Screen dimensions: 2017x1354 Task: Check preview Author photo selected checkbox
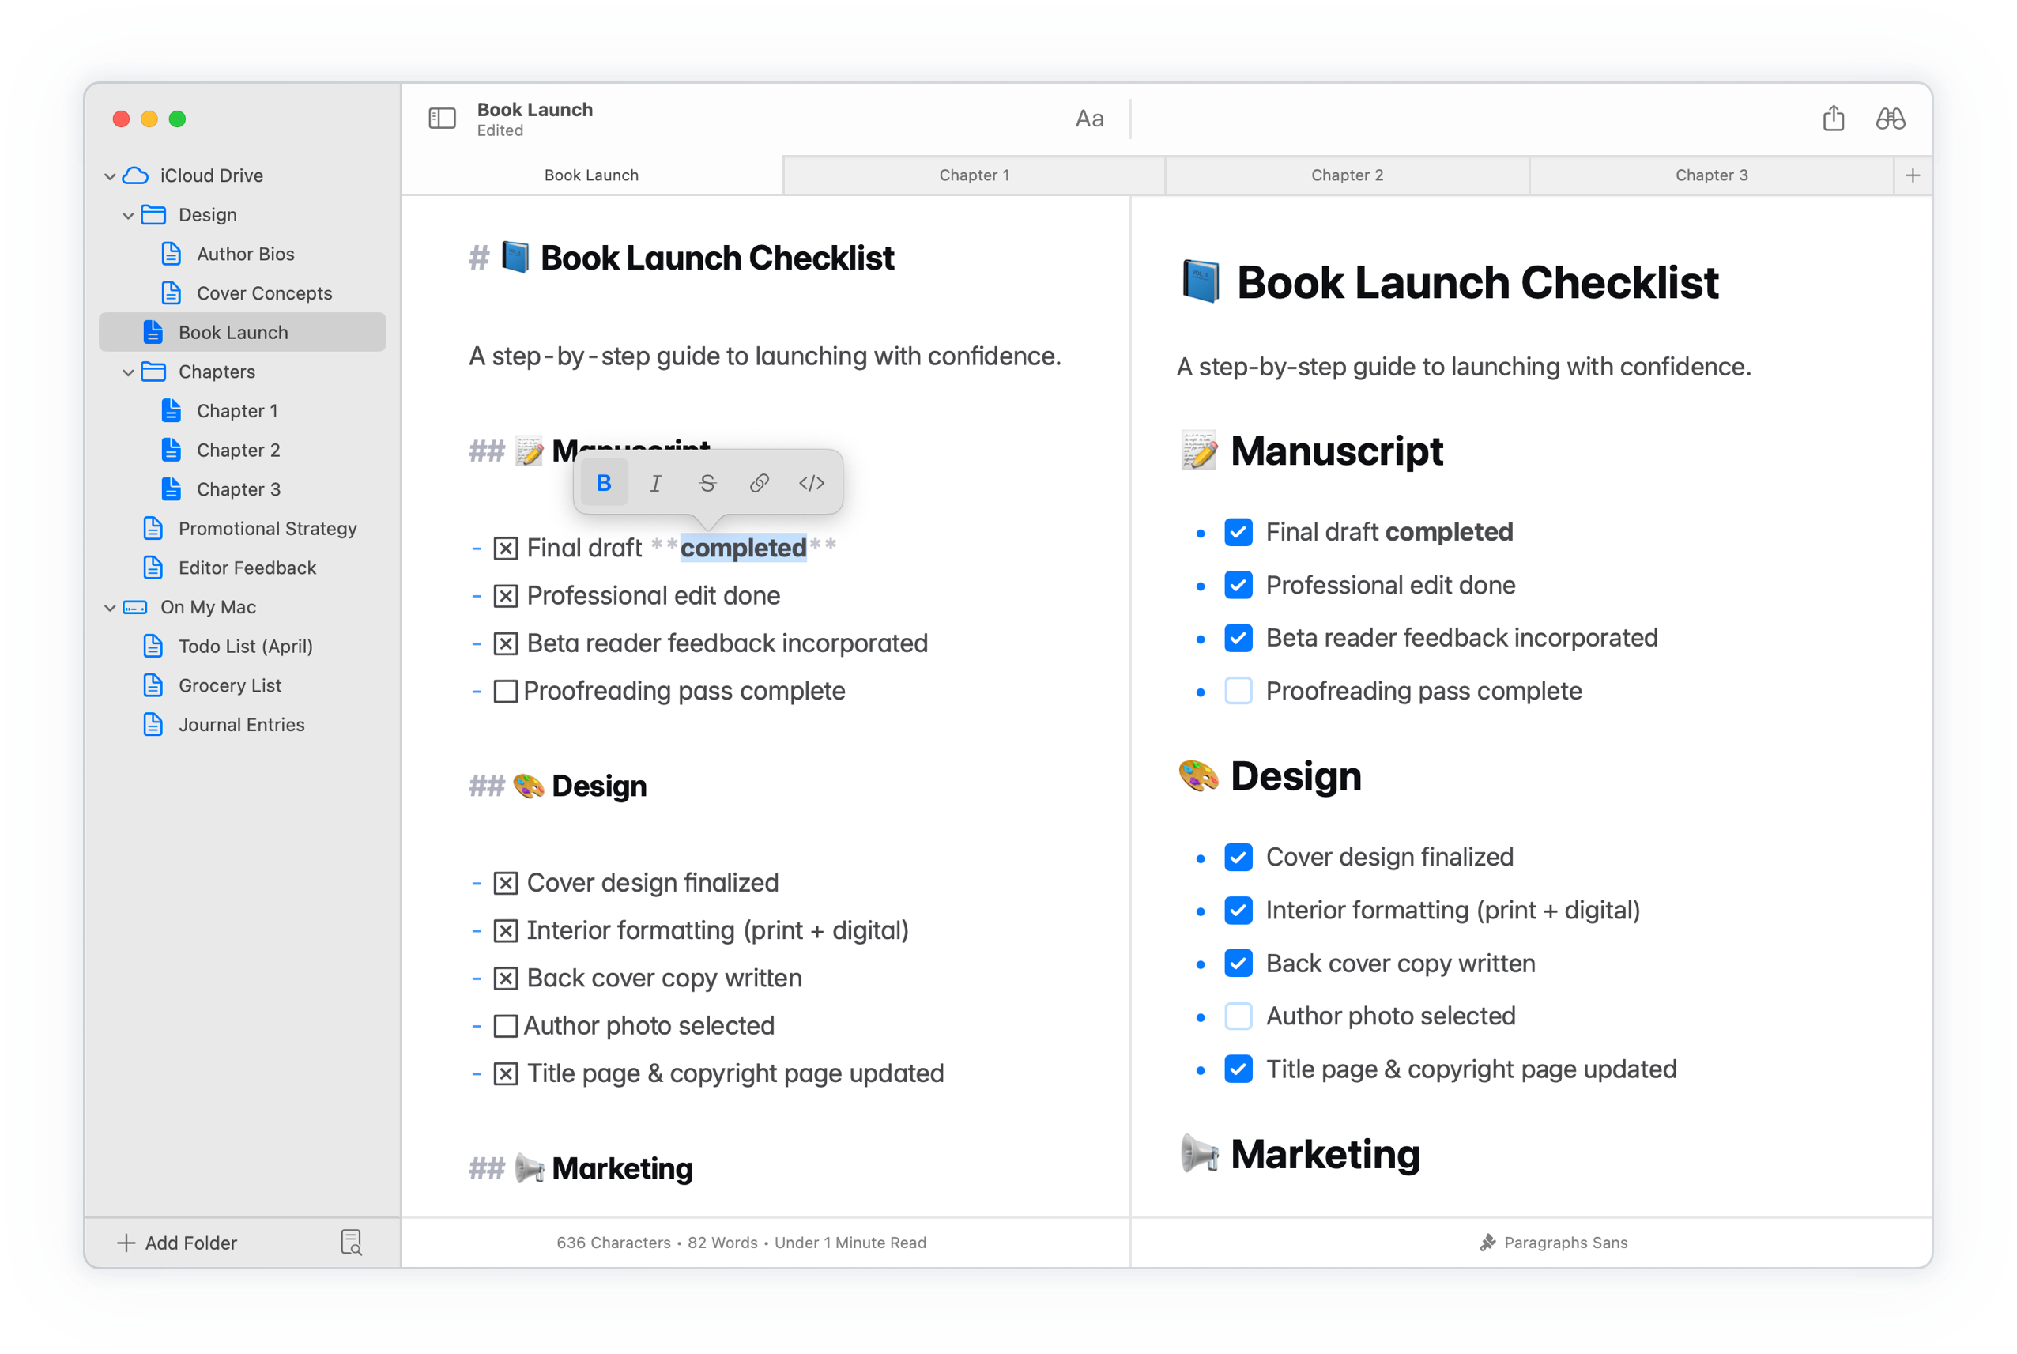pos(1238,1016)
